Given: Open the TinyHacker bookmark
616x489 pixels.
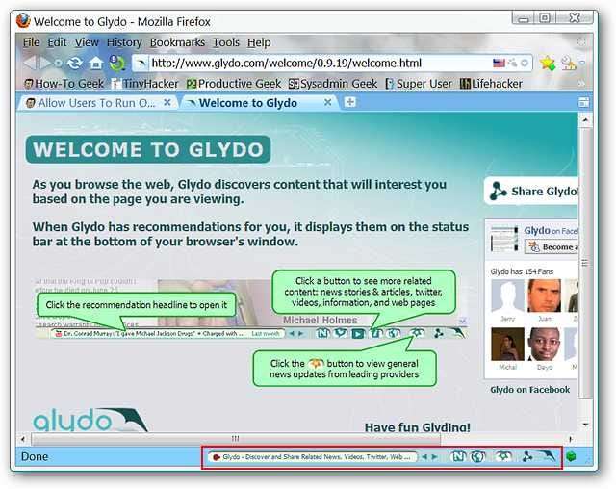Looking at the screenshot, I should click(145, 84).
